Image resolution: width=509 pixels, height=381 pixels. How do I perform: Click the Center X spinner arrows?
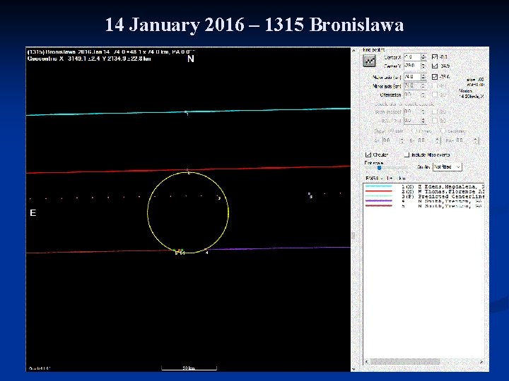point(423,57)
